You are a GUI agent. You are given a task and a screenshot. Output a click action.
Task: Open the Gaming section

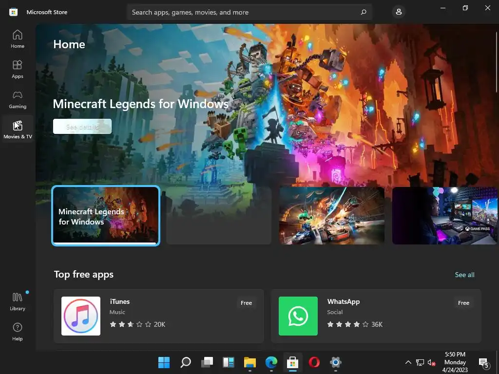tap(18, 99)
